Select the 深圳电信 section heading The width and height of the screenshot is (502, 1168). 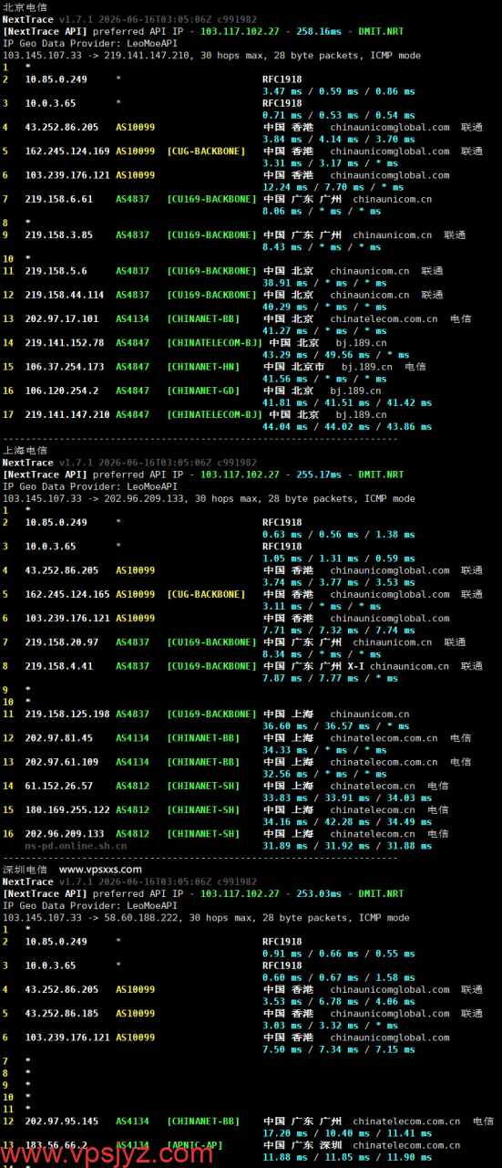pyautogui.click(x=25, y=870)
